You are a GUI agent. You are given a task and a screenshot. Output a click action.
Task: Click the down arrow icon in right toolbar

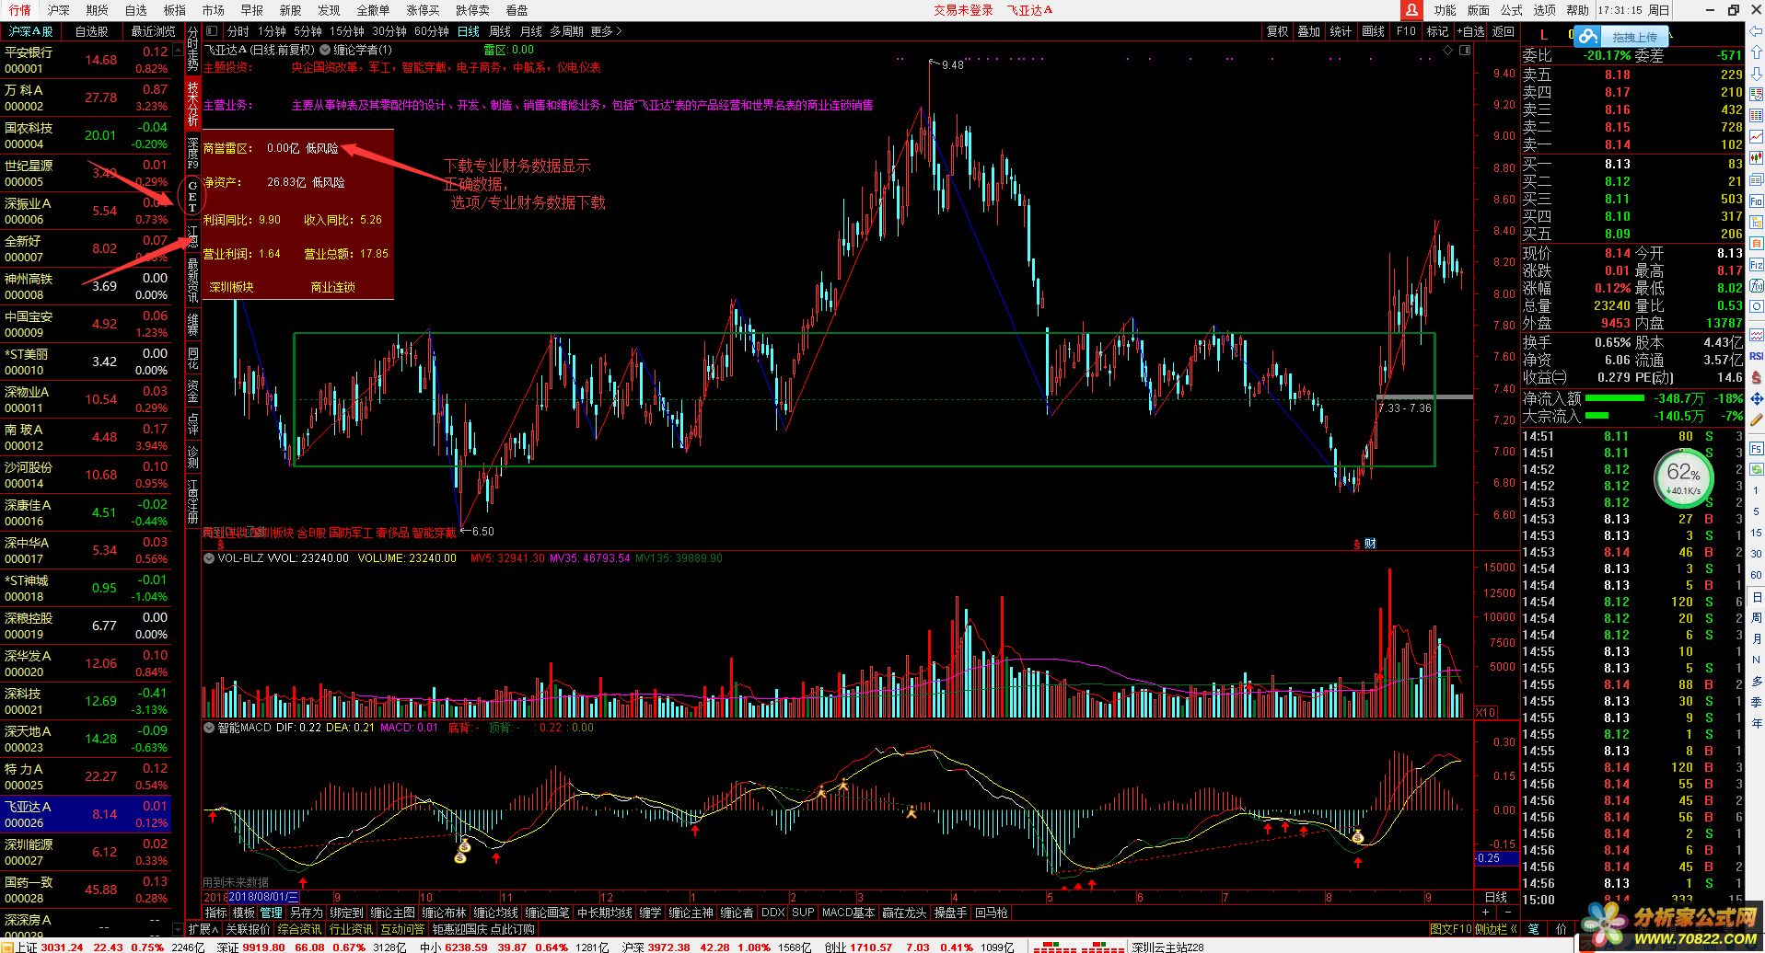coord(1756,74)
